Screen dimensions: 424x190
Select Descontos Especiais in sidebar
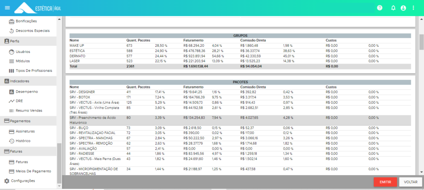pos(33,31)
